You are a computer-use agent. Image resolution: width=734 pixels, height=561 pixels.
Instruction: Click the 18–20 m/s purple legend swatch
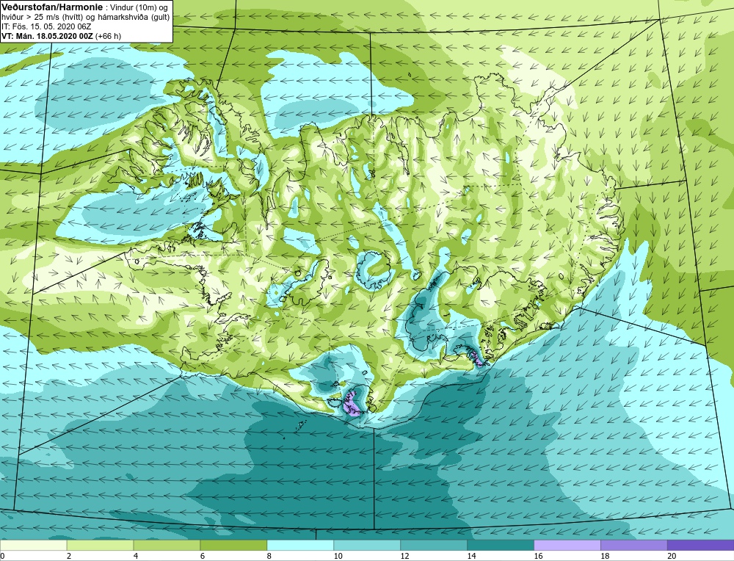[634, 545]
